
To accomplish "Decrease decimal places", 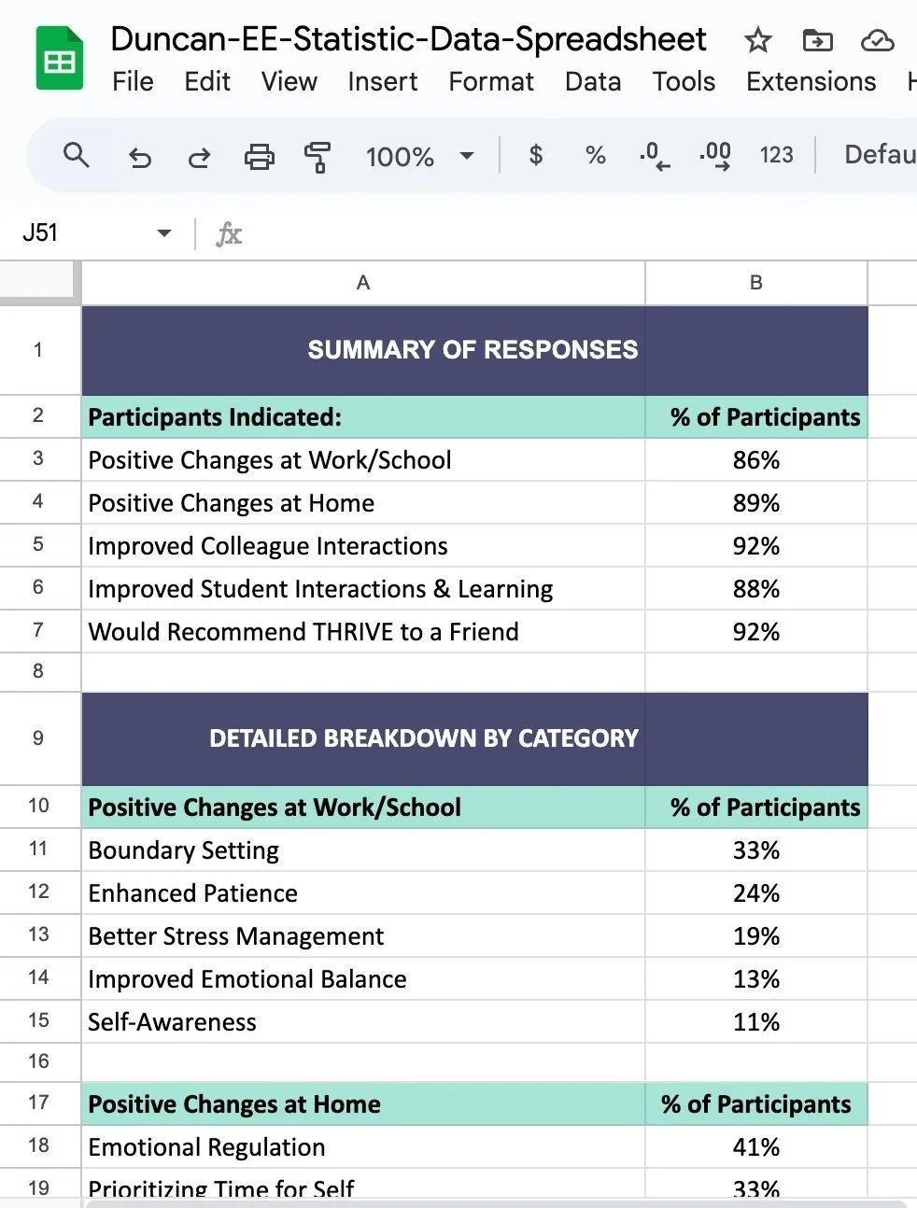I will point(654,155).
